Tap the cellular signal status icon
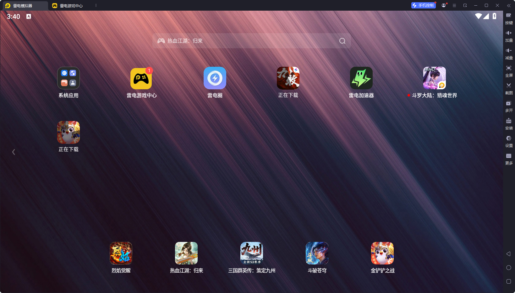Viewport: 515px width, 293px height. click(486, 16)
